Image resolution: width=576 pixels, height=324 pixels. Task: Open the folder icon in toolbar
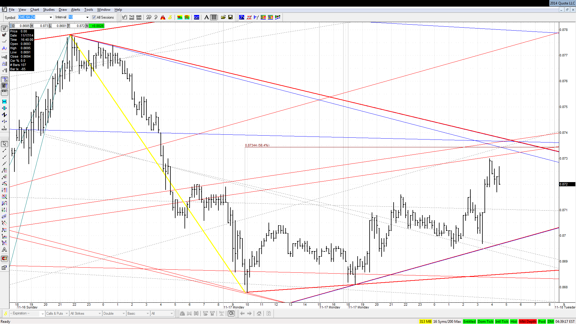(x=223, y=17)
